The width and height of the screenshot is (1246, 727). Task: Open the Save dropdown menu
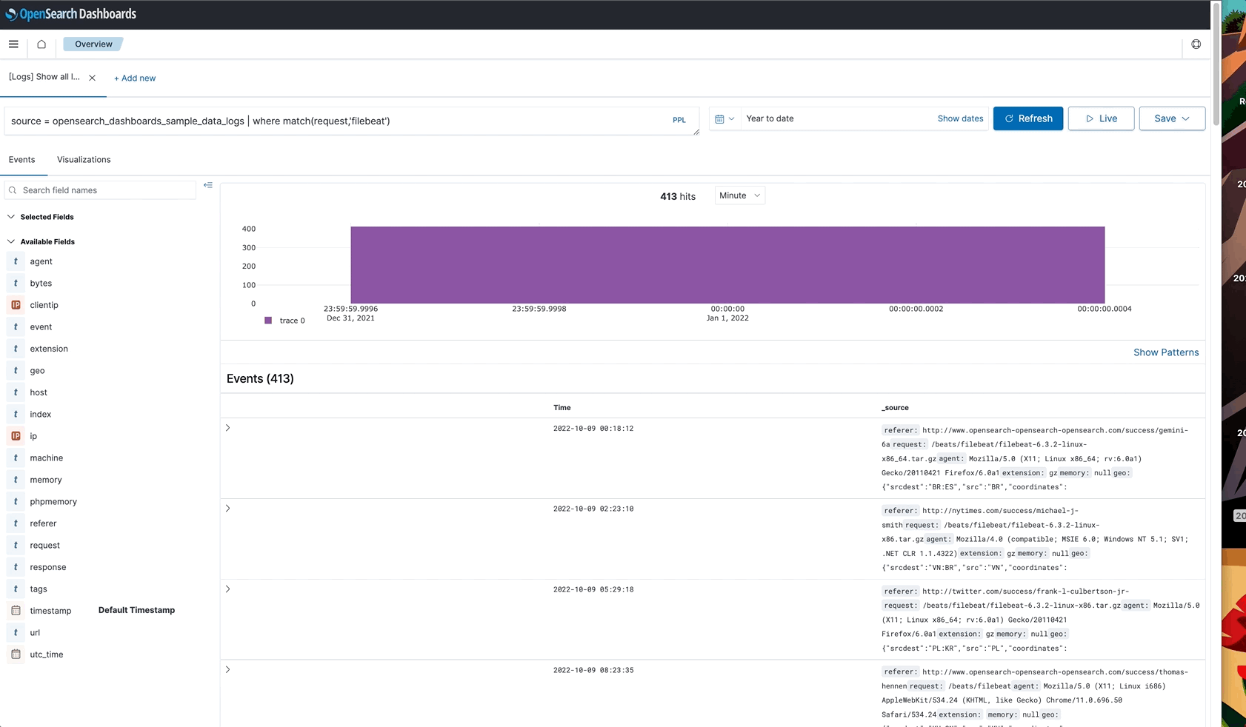(1172, 118)
